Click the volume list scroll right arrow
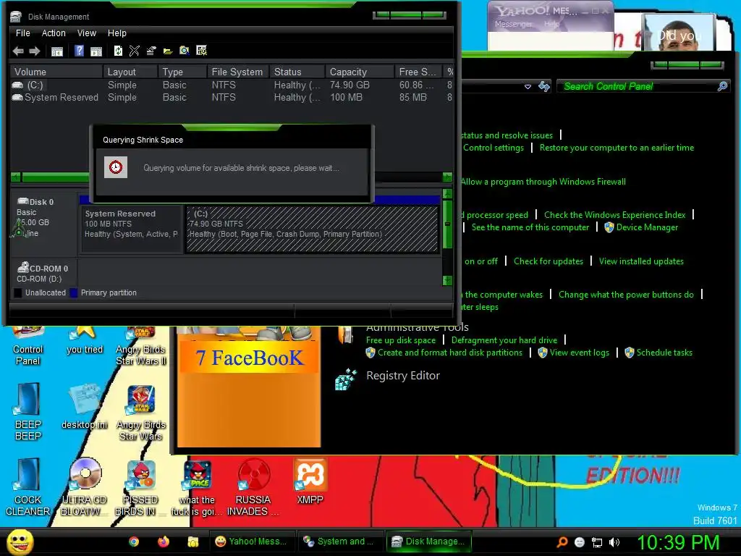Viewport: 741px width, 556px height. [447, 177]
